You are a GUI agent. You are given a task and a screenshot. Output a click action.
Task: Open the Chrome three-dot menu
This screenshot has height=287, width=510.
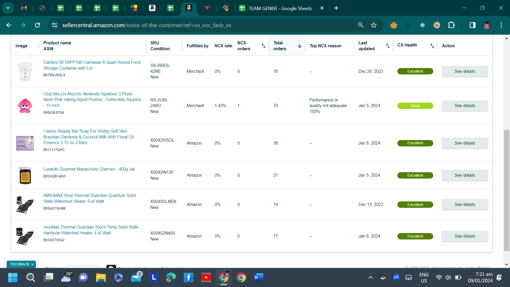coord(501,25)
